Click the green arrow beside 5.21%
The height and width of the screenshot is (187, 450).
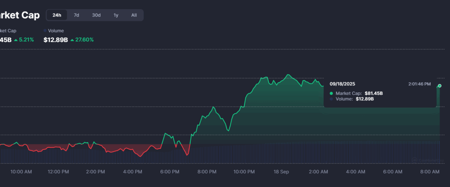tap(16, 40)
